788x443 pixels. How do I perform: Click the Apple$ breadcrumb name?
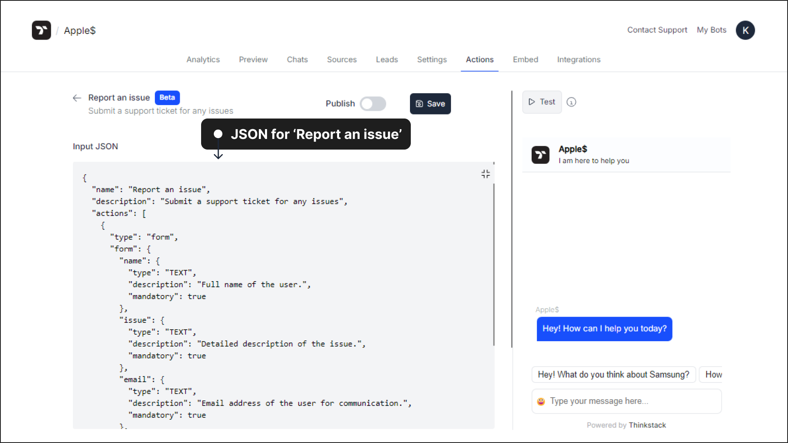80,31
